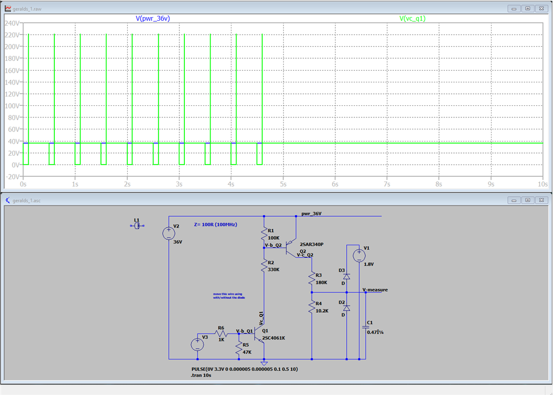Select the D3 diode symbol

pos(347,278)
